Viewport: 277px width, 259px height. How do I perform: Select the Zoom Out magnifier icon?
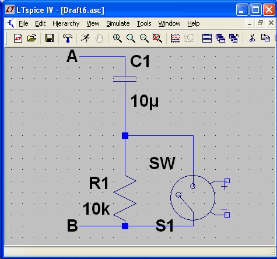point(144,38)
